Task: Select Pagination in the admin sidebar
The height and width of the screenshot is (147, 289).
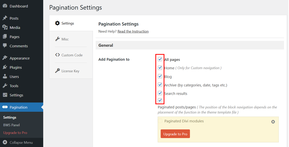Action: [22, 107]
